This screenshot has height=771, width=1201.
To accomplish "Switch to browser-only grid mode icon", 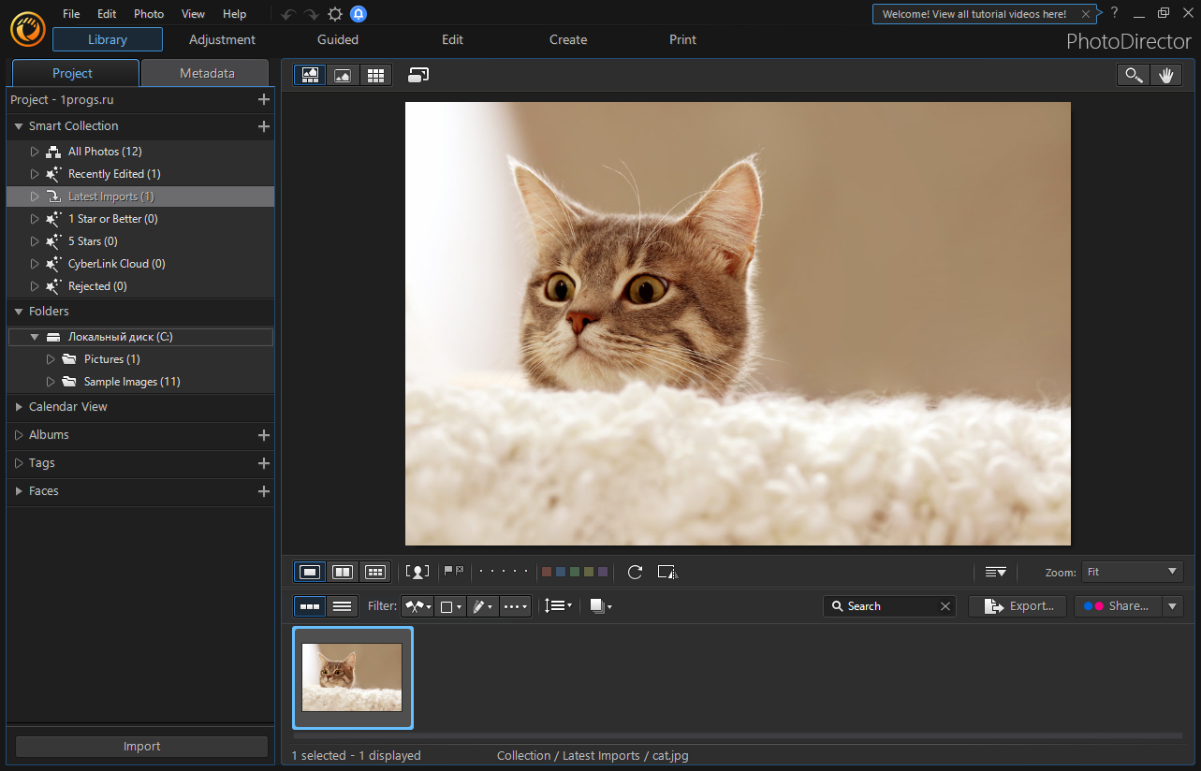I will 374,75.
